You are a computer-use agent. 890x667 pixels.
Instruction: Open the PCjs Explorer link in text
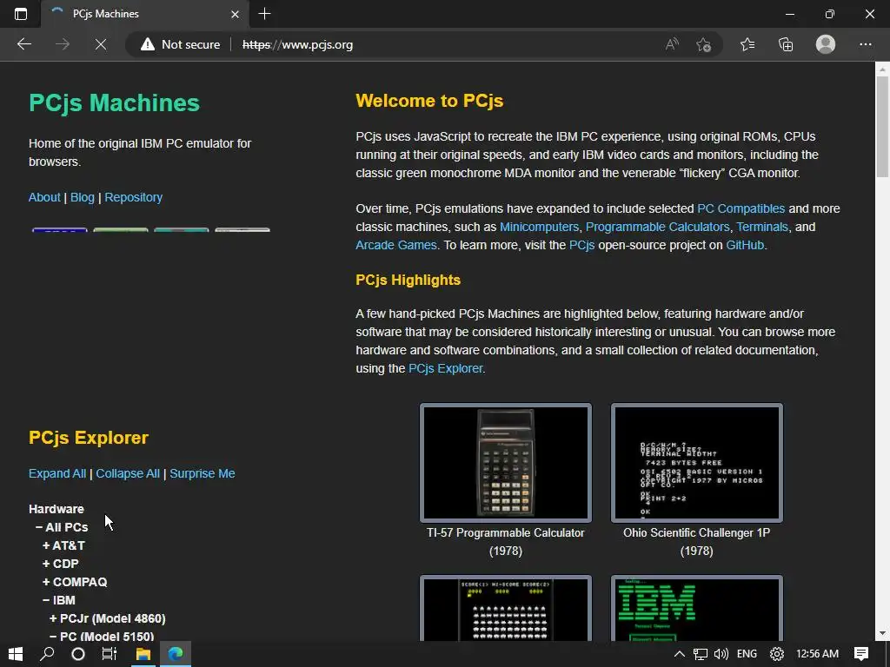(x=446, y=368)
